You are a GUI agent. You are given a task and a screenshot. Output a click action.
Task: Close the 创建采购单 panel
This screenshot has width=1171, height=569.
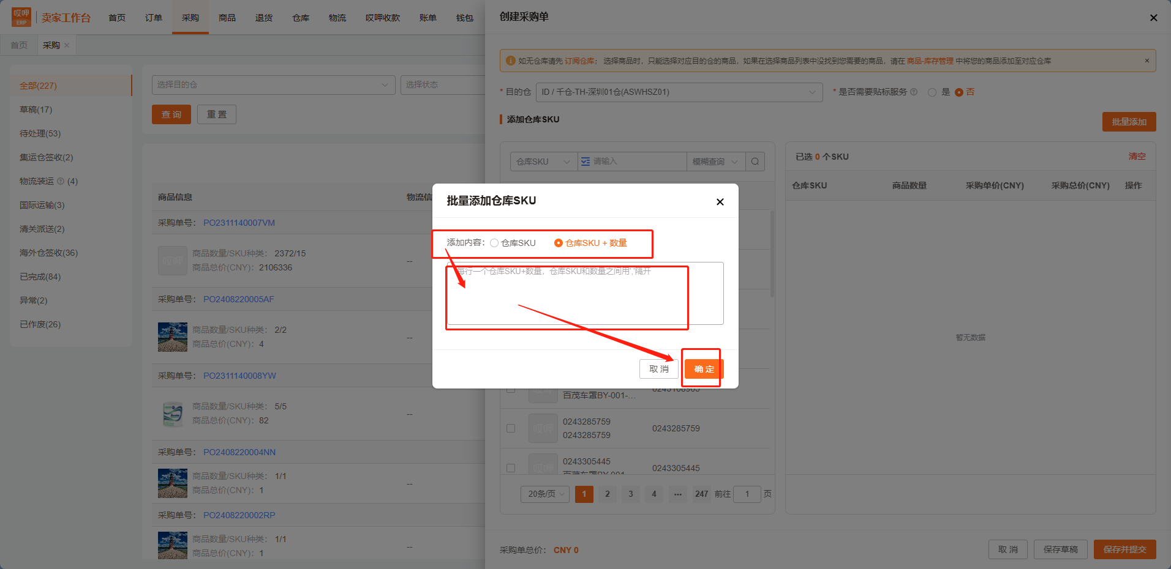1154,18
